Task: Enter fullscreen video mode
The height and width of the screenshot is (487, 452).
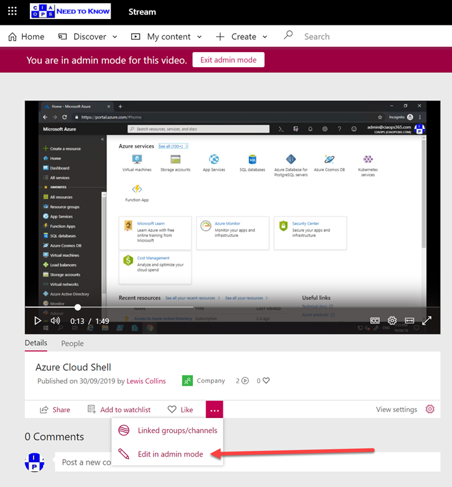Action: 427,321
